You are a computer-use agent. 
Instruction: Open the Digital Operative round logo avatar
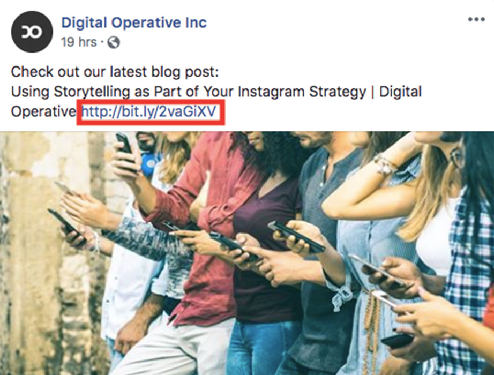click(x=32, y=32)
